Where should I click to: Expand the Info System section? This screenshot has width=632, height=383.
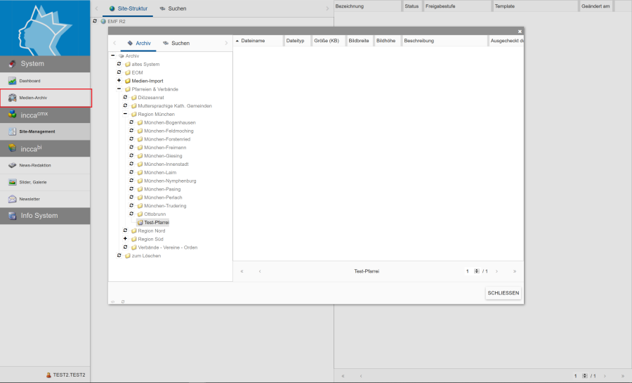(39, 216)
